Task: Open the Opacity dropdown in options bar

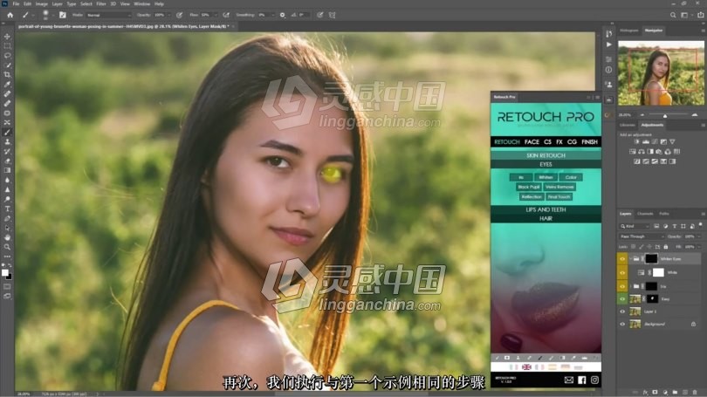Action: pos(169,15)
